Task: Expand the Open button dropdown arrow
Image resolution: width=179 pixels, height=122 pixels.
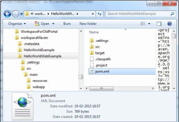Action: [x=53, y=24]
